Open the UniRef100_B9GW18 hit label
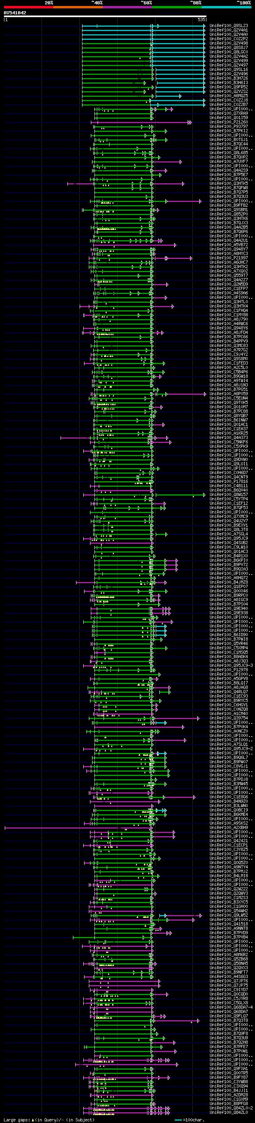The height and width of the screenshot is (1123, 255). [229, 376]
